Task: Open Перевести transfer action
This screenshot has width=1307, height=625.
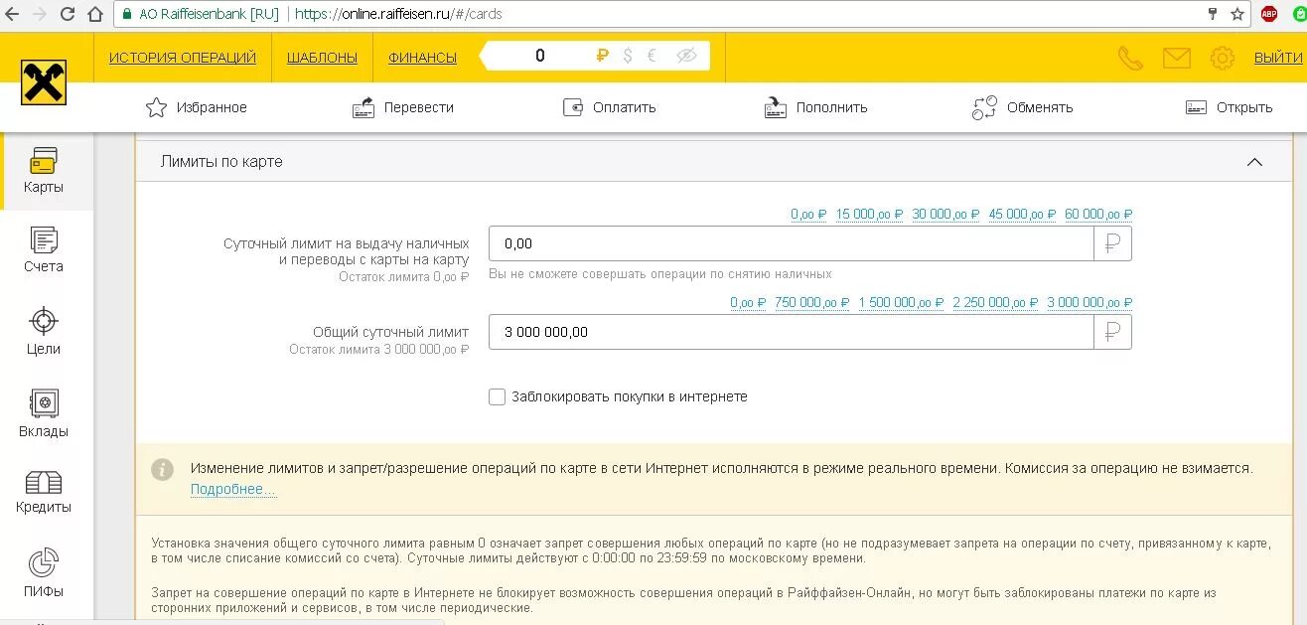Action: click(x=403, y=107)
